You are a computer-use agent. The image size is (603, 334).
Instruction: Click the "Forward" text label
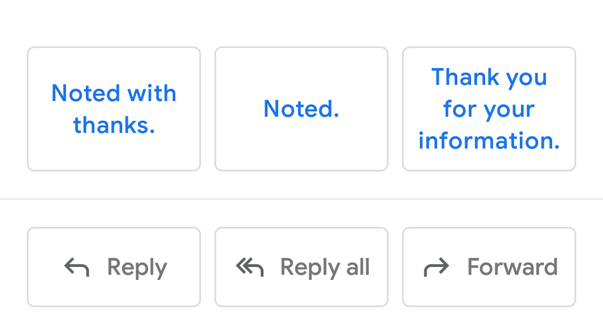click(512, 267)
